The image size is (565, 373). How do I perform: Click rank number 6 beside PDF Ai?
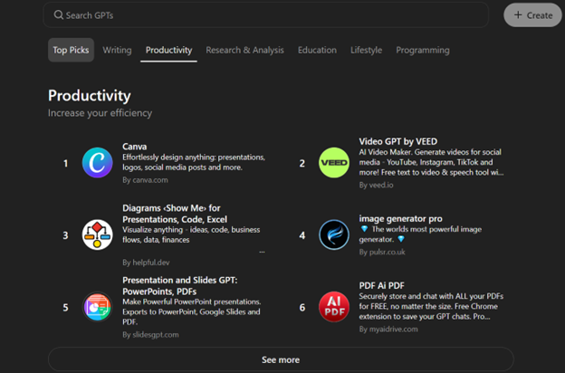[x=302, y=308]
